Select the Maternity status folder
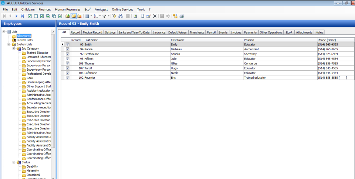The width and height of the screenshot is (355, 179). (33, 170)
